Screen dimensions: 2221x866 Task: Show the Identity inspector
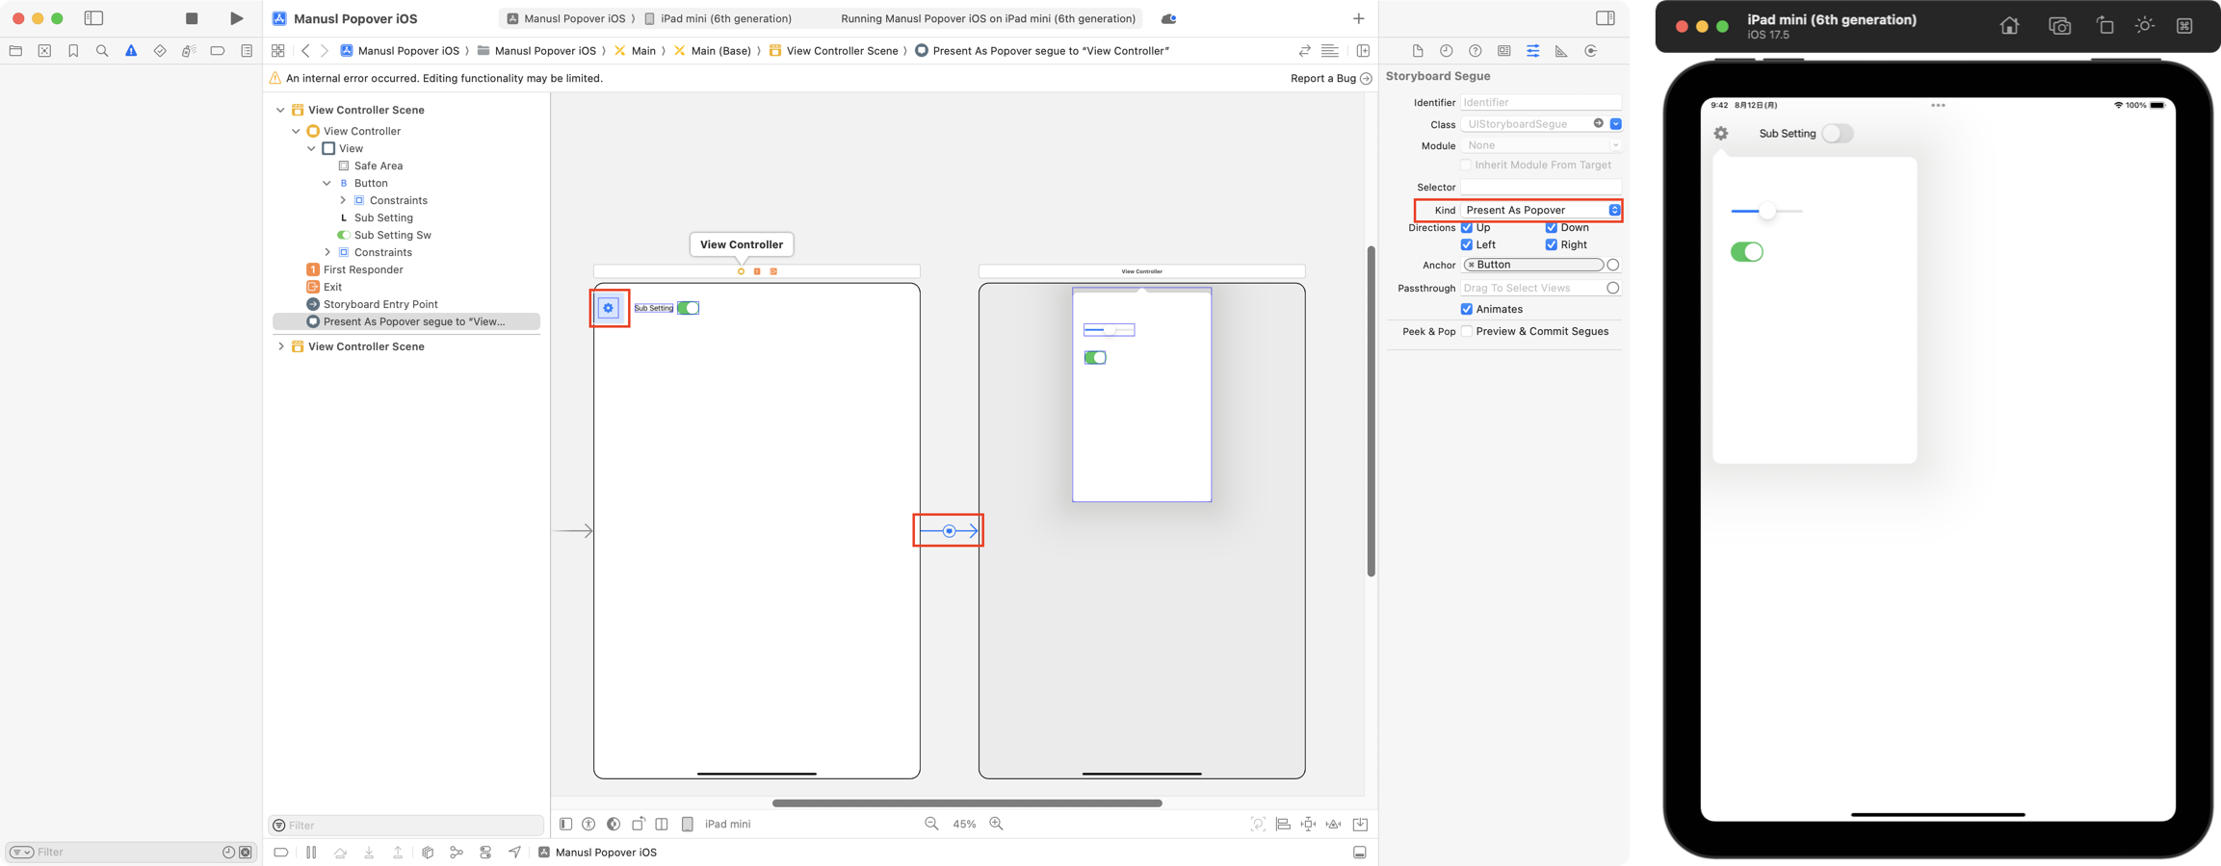pyautogui.click(x=1504, y=51)
